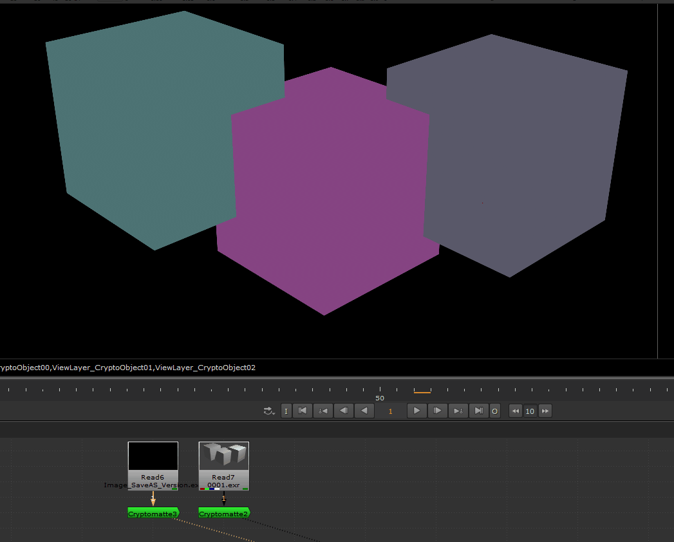Select the Cryptomatte2 node
This screenshot has width=674, height=542.
click(x=223, y=514)
